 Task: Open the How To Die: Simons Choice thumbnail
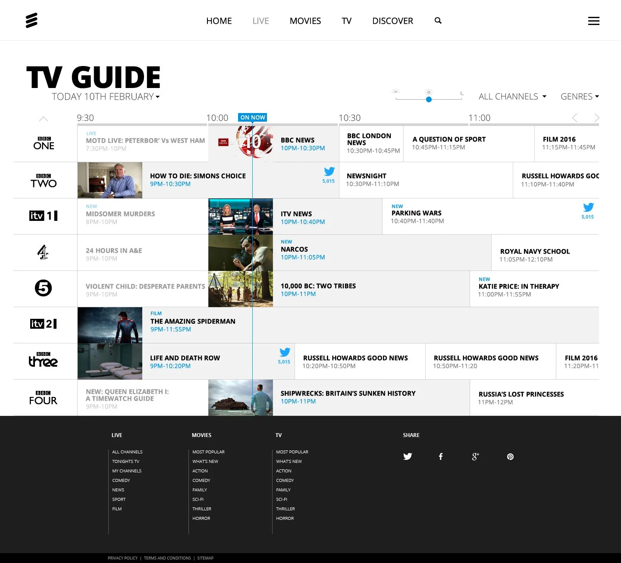click(110, 180)
